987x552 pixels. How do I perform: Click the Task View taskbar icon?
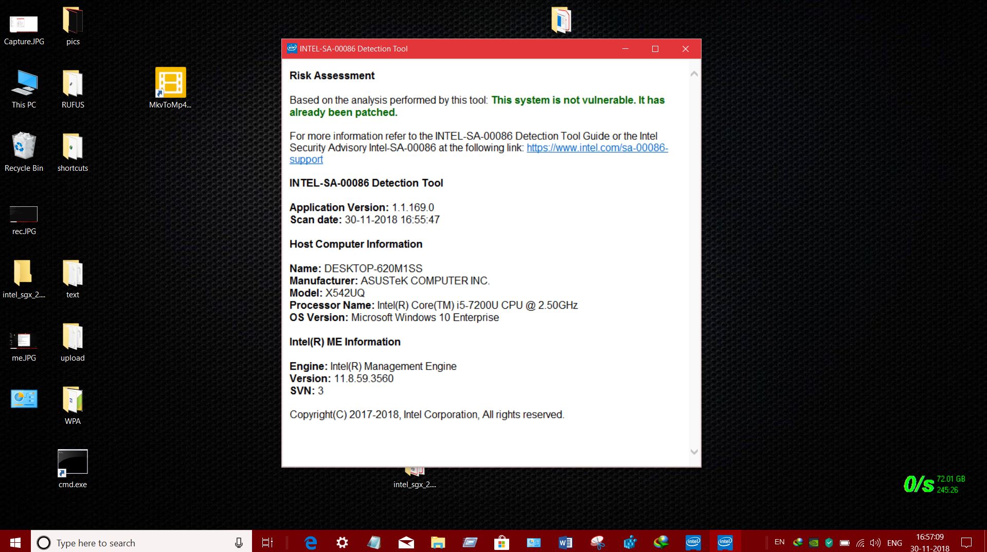pos(267,542)
